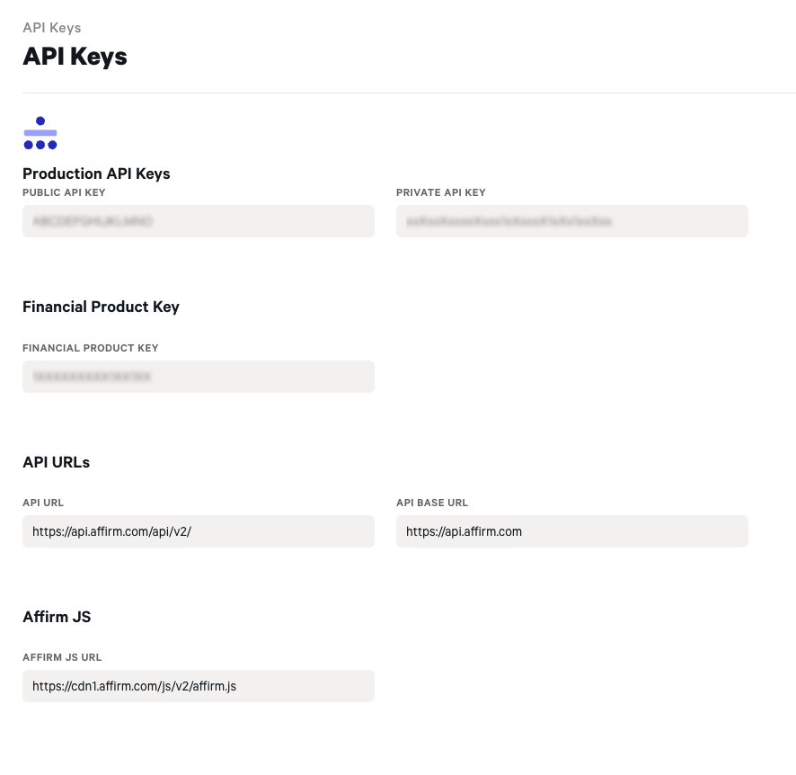Click the Production API Keys heading

pyautogui.click(x=96, y=174)
